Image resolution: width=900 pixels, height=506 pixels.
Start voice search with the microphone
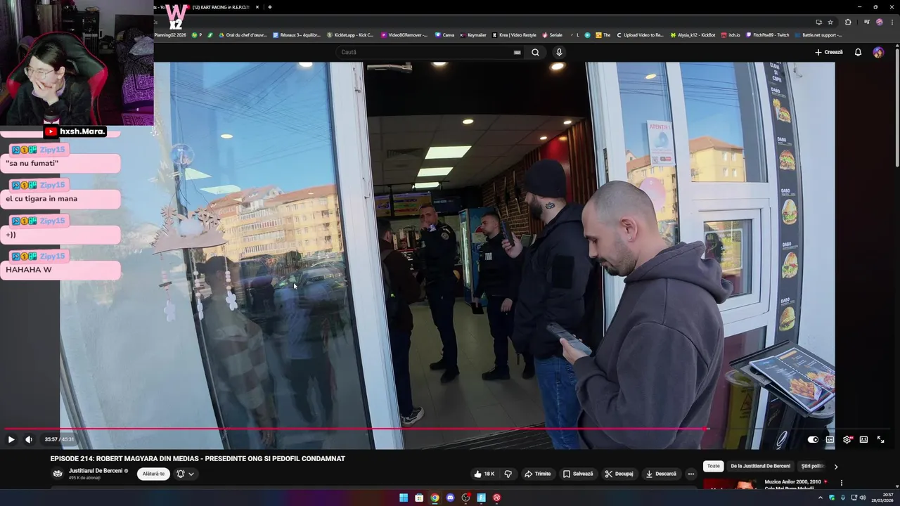559,52
